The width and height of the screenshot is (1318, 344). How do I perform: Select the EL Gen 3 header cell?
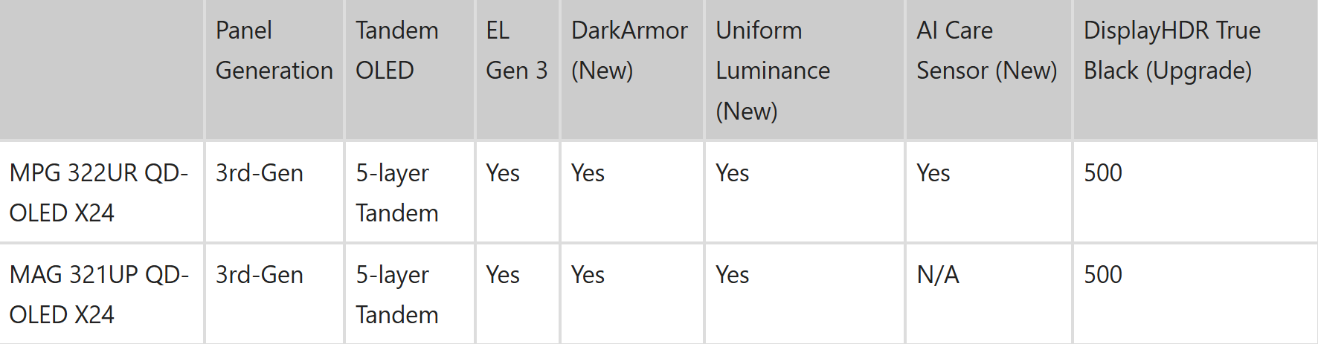click(516, 51)
